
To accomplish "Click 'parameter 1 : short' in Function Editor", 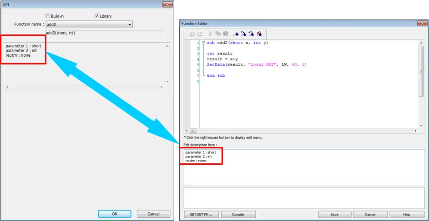I will coord(201,152).
